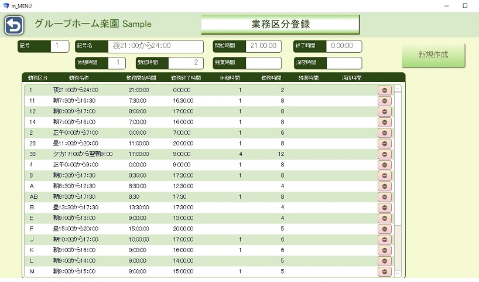Click the 深夜時間 input field

point(344,63)
